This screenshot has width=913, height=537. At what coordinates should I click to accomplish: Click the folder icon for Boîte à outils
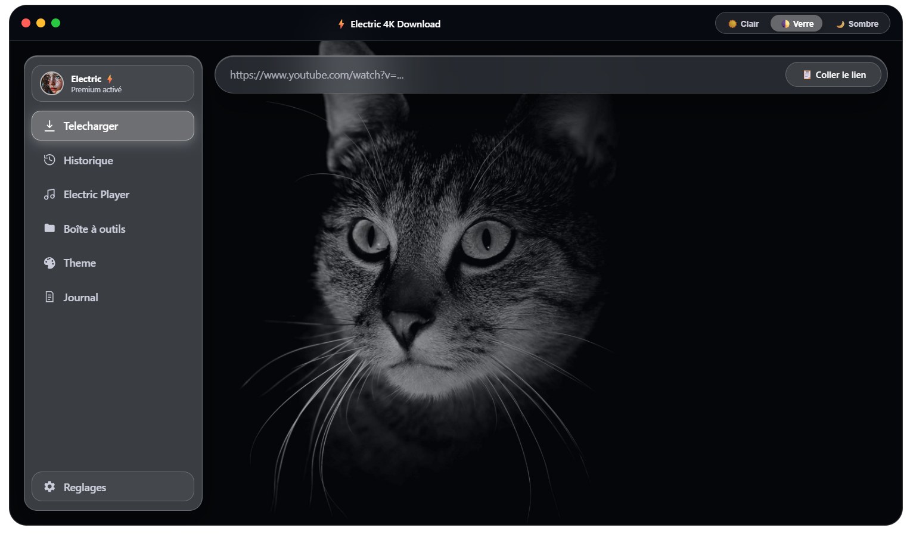pyautogui.click(x=49, y=228)
